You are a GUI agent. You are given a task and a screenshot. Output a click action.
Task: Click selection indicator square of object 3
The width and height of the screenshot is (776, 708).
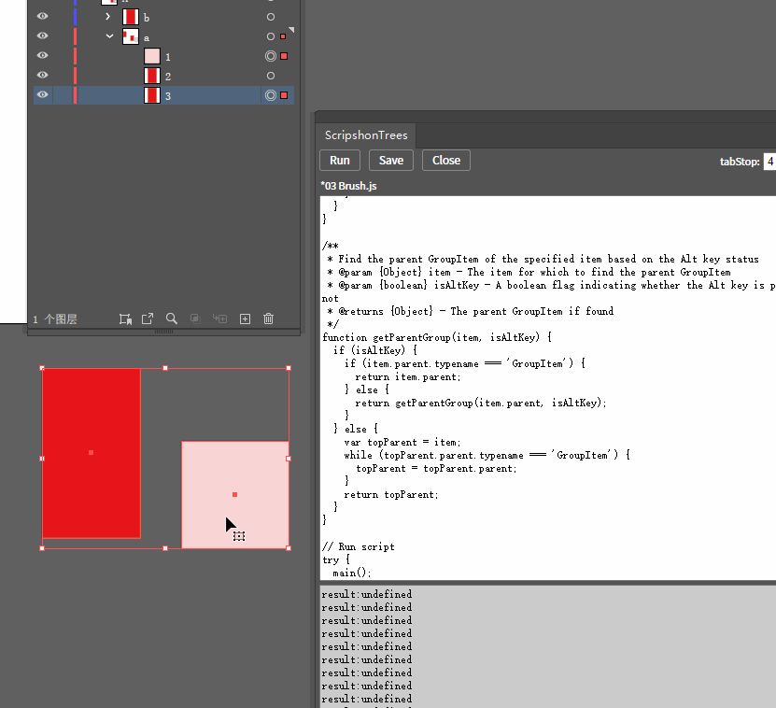pyautogui.click(x=284, y=95)
